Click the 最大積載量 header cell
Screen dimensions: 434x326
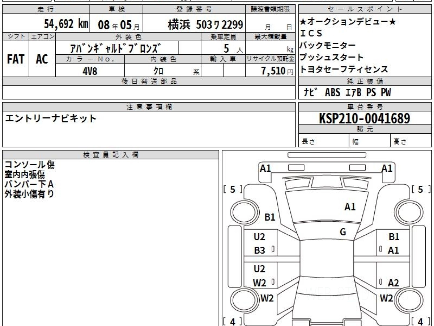270,37
